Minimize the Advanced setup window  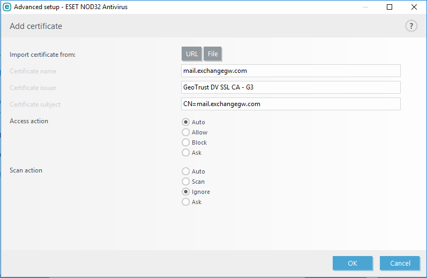tap(365, 7)
